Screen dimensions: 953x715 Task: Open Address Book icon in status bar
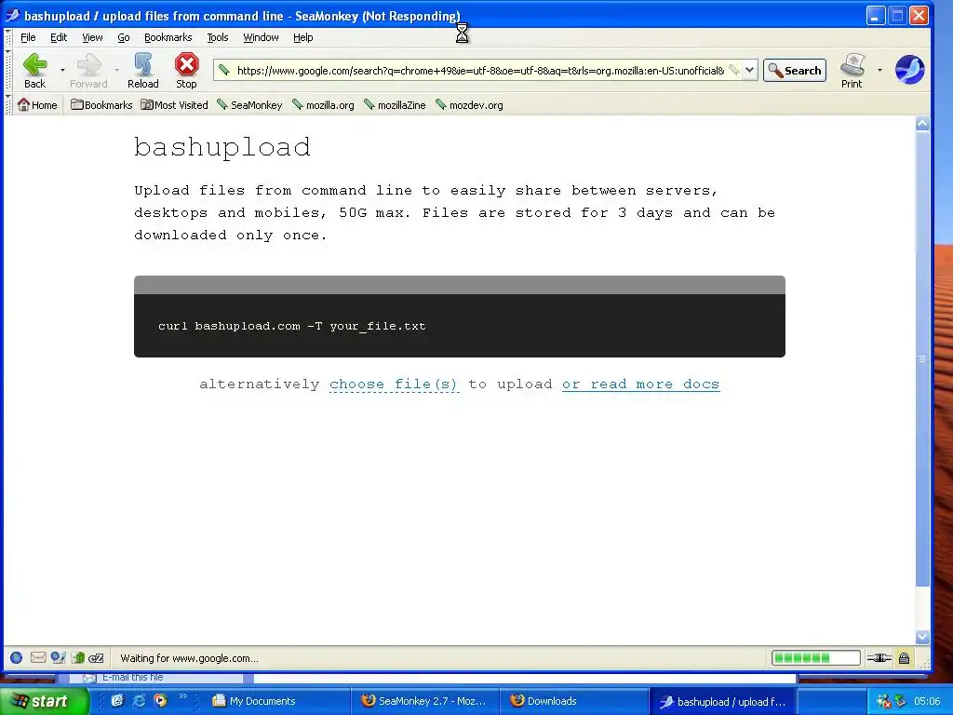click(78, 657)
